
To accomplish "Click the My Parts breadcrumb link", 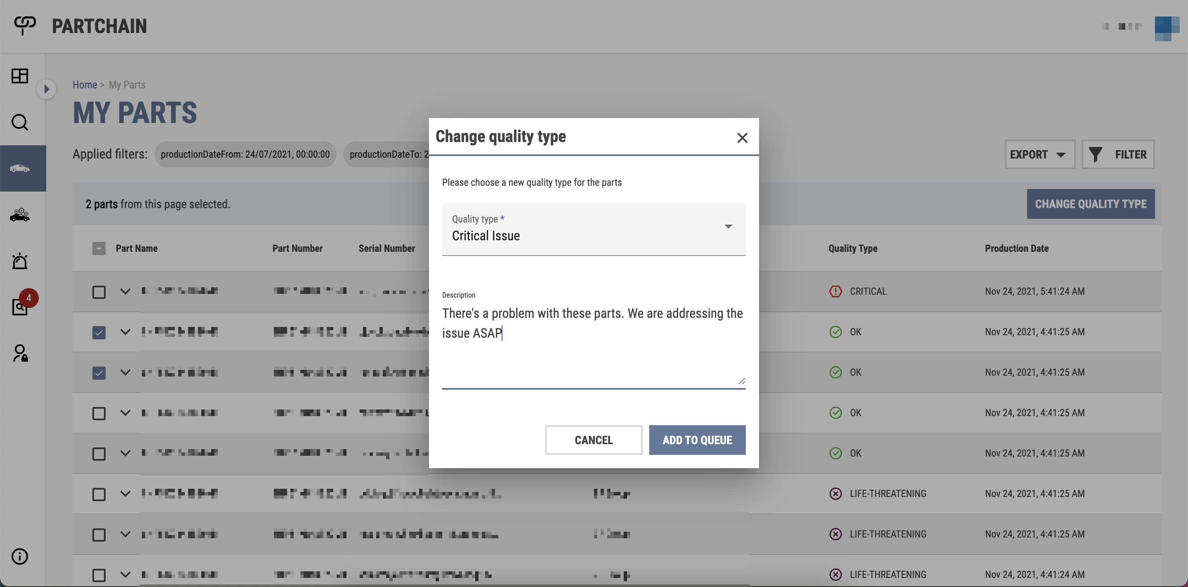I will (127, 84).
